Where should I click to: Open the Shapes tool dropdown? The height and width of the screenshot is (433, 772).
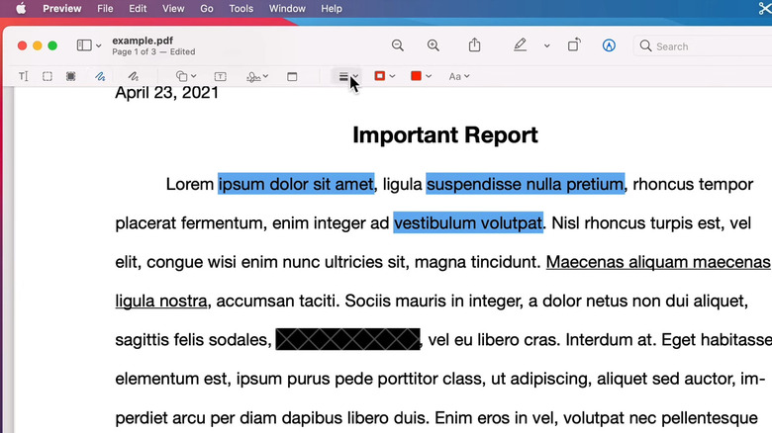pos(186,76)
